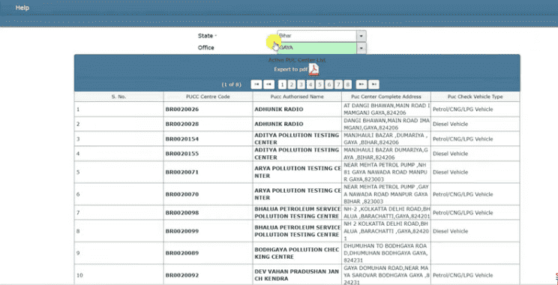This screenshot has height=285, width=558.
Task: Click the S. No. column header
Action: pos(118,97)
